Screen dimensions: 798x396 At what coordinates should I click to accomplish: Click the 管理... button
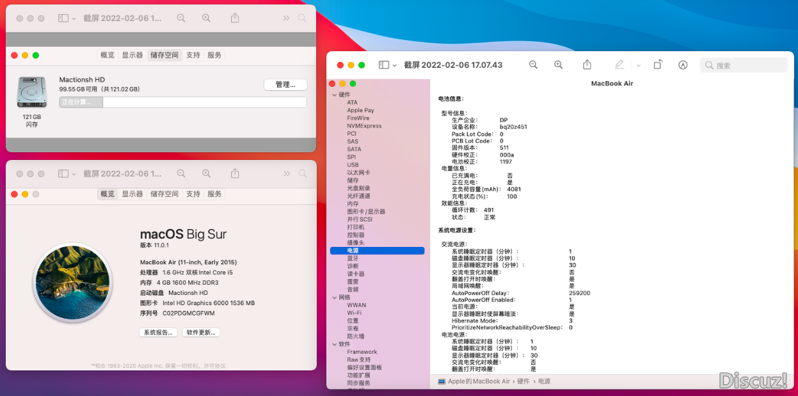[285, 85]
